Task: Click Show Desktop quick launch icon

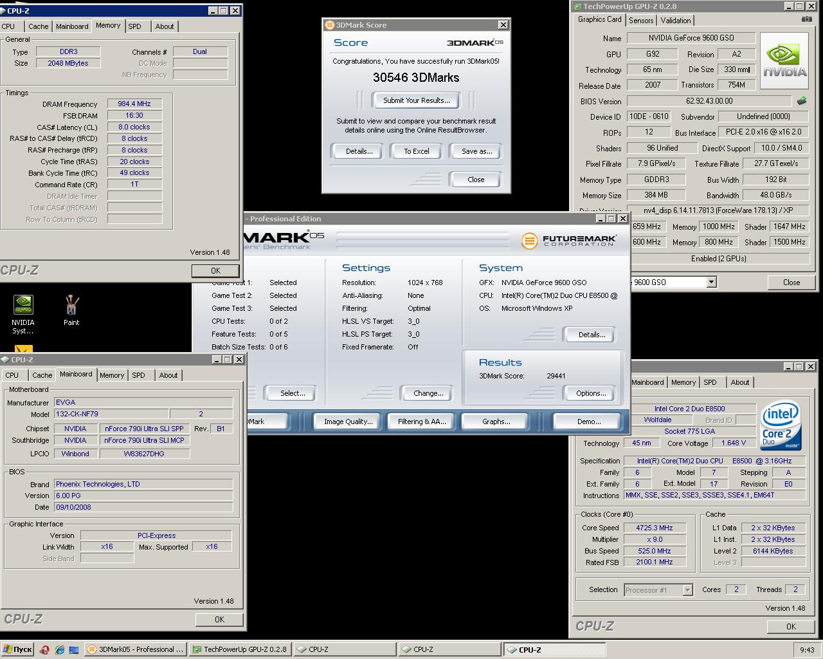Action: [x=74, y=649]
